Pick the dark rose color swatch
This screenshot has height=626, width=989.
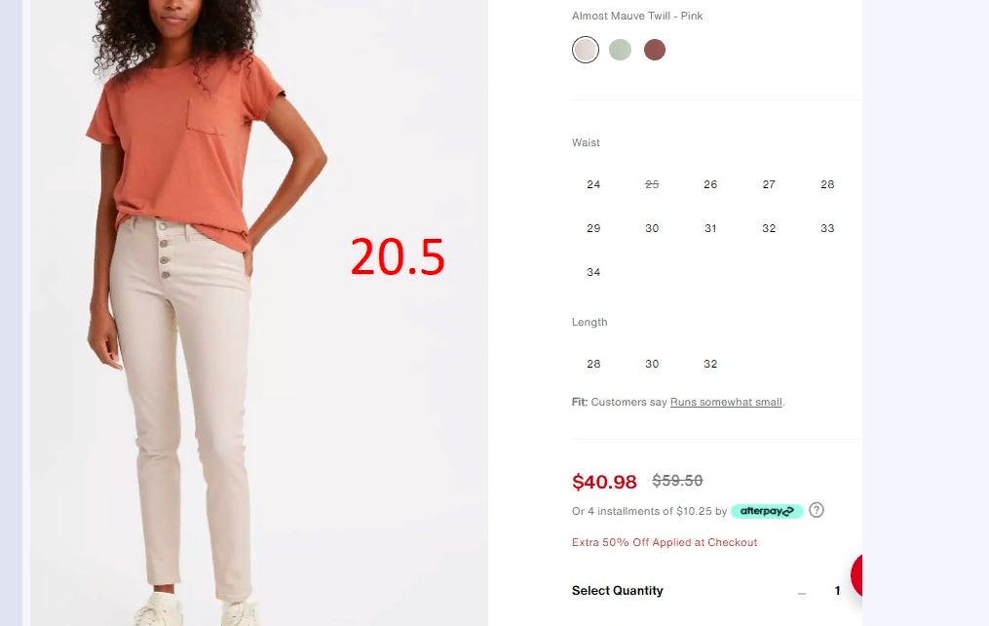tap(655, 50)
